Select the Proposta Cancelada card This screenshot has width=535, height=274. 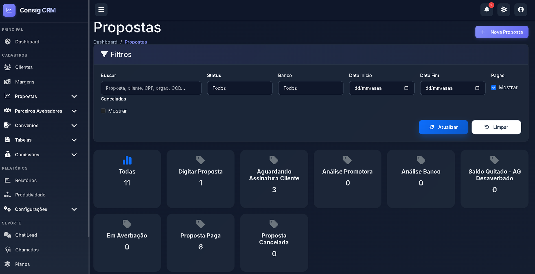[x=274, y=243]
